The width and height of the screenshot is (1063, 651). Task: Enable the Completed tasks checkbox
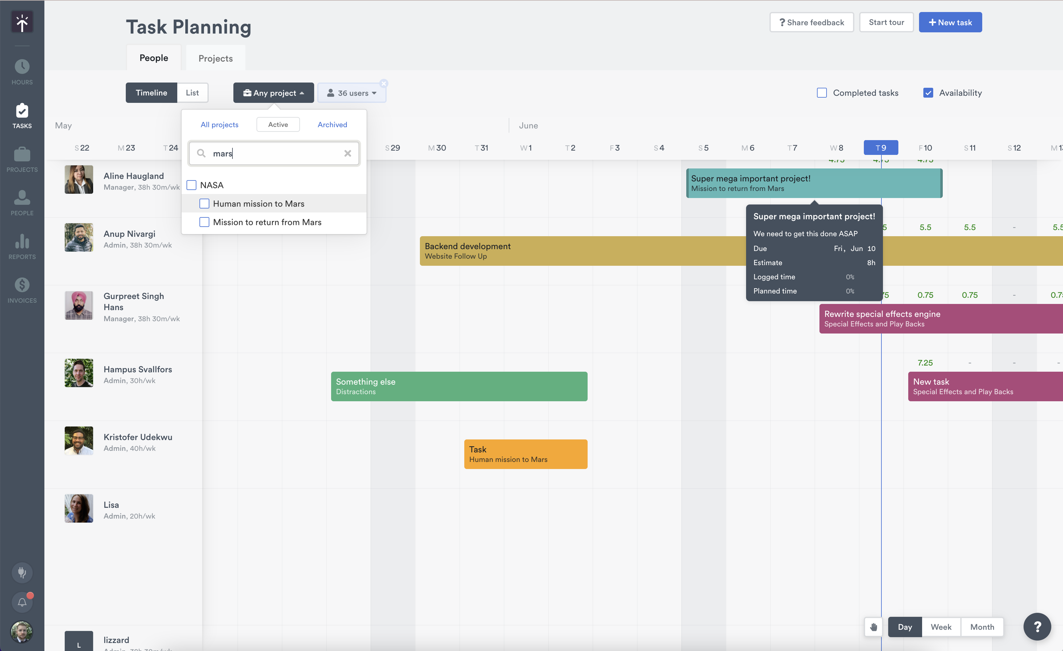coord(821,93)
